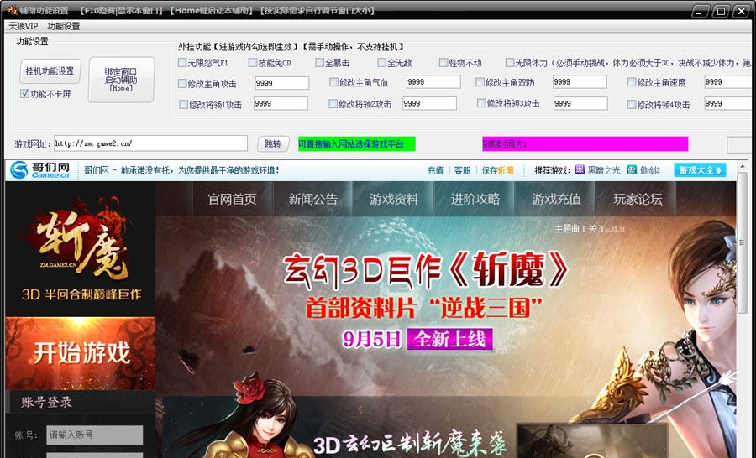The width and height of the screenshot is (756, 458).
Task: Click the 黑暗之光 game icon
Action: click(580, 170)
